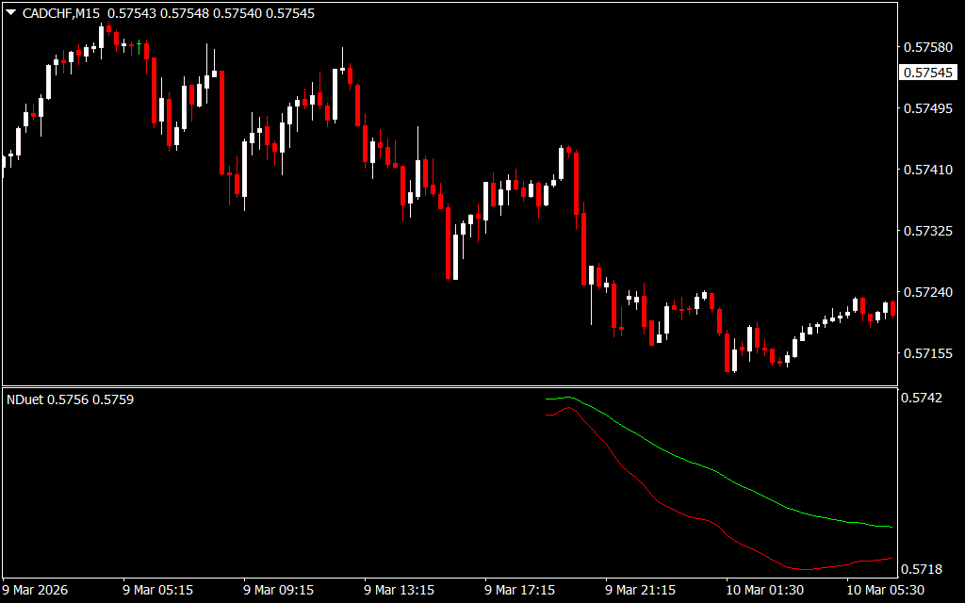Click the 0.57325 price axis label
The image size is (965, 603).
926,231
